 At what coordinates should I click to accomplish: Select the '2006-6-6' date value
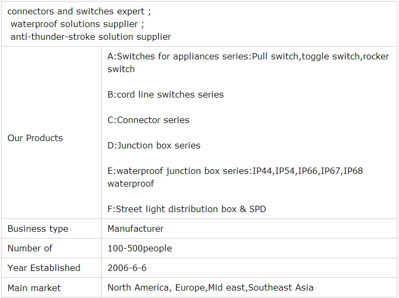[127, 268]
